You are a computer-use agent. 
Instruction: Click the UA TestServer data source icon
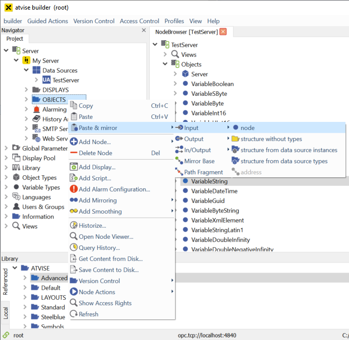(x=46, y=80)
